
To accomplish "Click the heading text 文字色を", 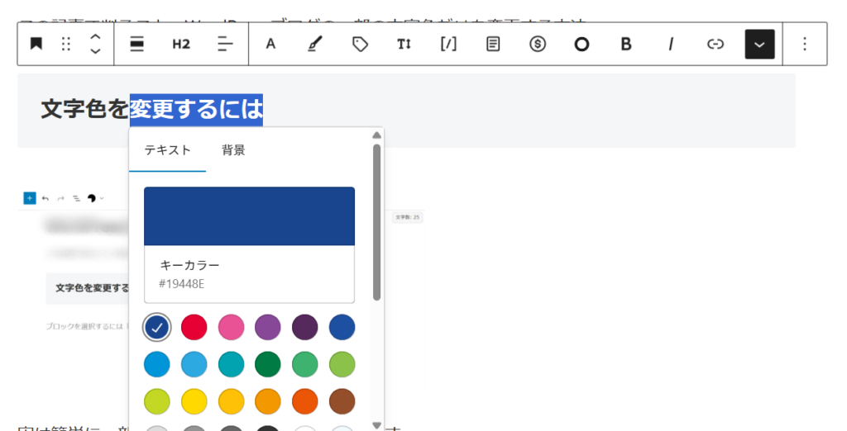I will (85, 110).
